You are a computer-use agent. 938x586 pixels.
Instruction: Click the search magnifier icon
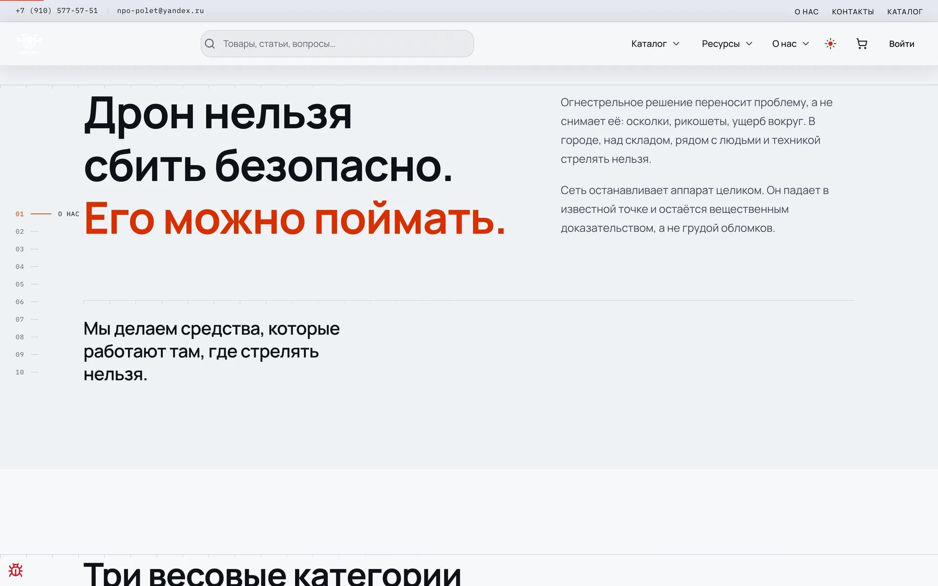point(210,44)
